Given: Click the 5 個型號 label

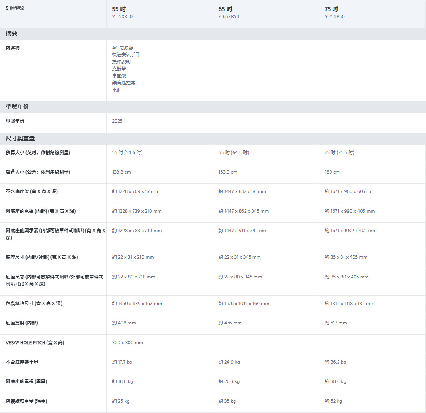Looking at the screenshot, I should tap(14, 8).
